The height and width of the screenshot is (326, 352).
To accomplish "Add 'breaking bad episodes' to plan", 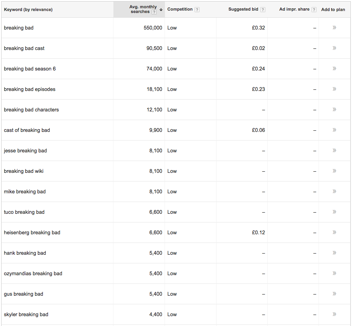I will tap(334, 89).
